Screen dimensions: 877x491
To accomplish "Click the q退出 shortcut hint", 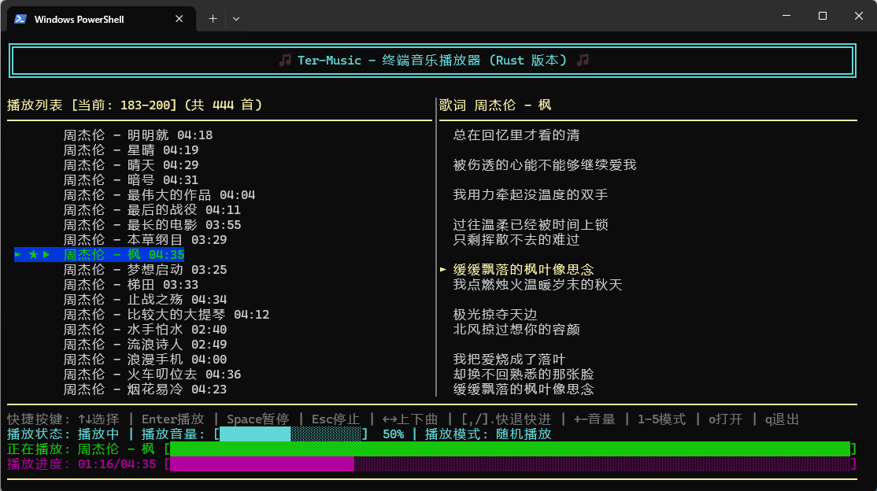I will 782,419.
